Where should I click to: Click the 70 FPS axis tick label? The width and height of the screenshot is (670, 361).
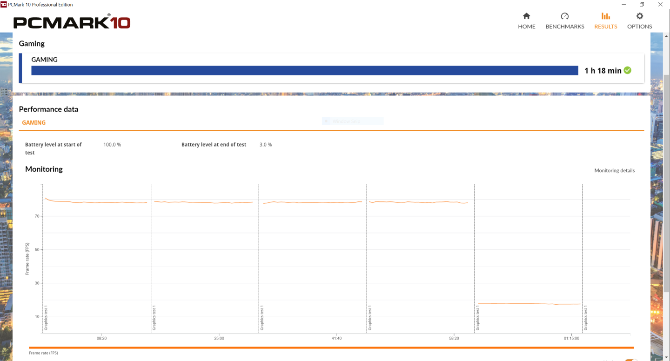[37, 216]
